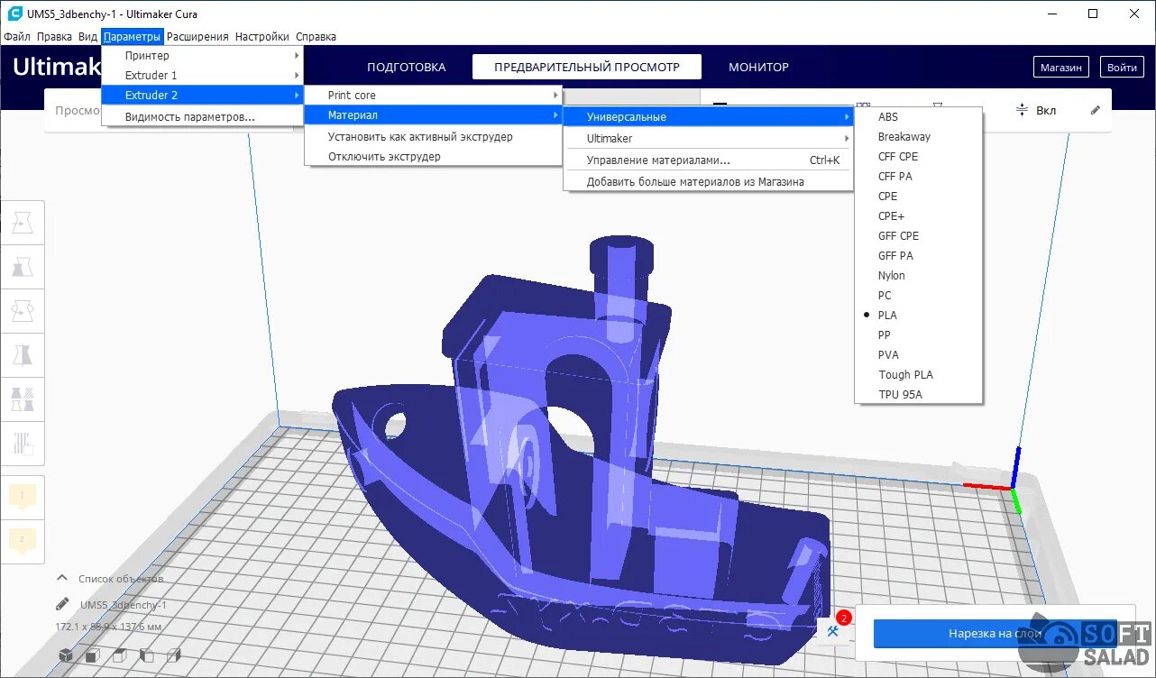
Task: Open the wrench notifications icon with badge 2
Action: coord(834,630)
